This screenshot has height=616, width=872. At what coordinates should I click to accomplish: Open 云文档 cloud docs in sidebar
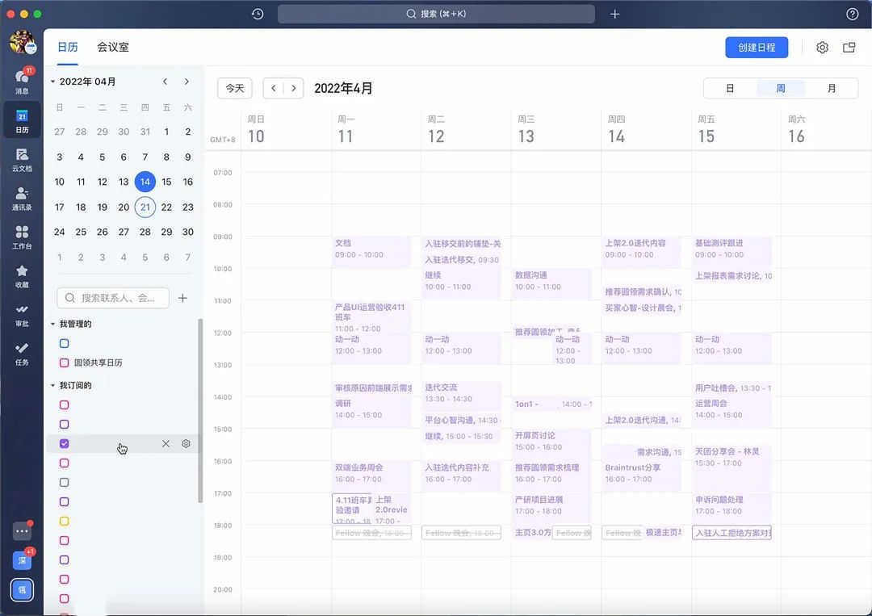click(x=22, y=157)
